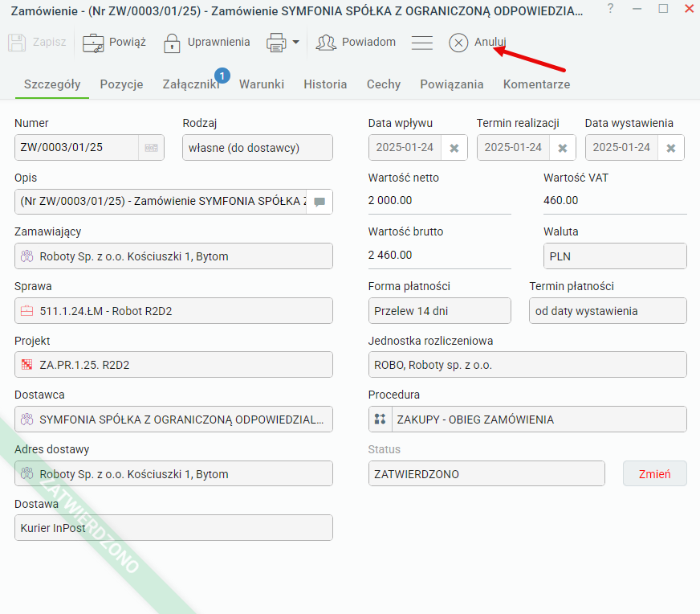Open Uprawnienia padlock icon

point(172,43)
